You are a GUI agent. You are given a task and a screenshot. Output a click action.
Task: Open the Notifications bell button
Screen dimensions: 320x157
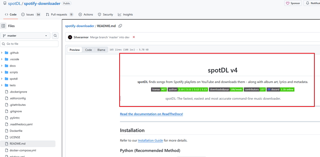[x=312, y=3]
